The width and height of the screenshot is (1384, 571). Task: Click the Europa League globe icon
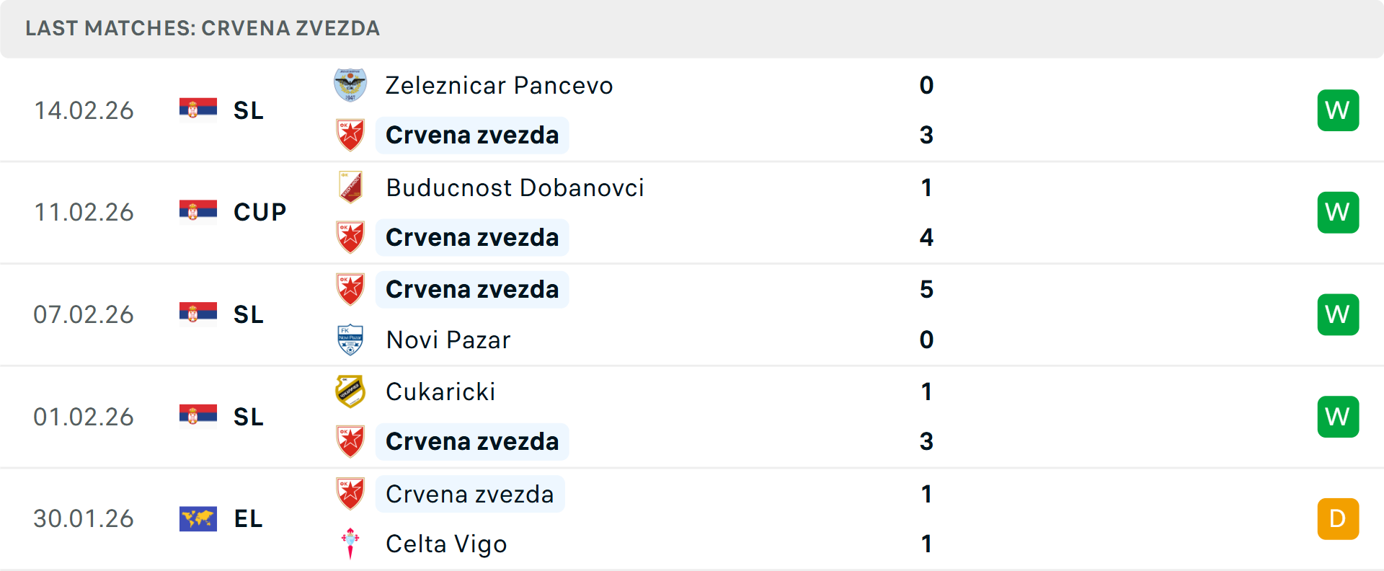click(x=198, y=518)
